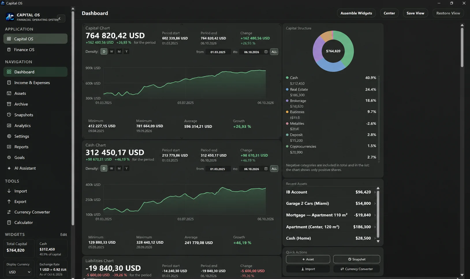Open Snapshots clock icon

9,115
